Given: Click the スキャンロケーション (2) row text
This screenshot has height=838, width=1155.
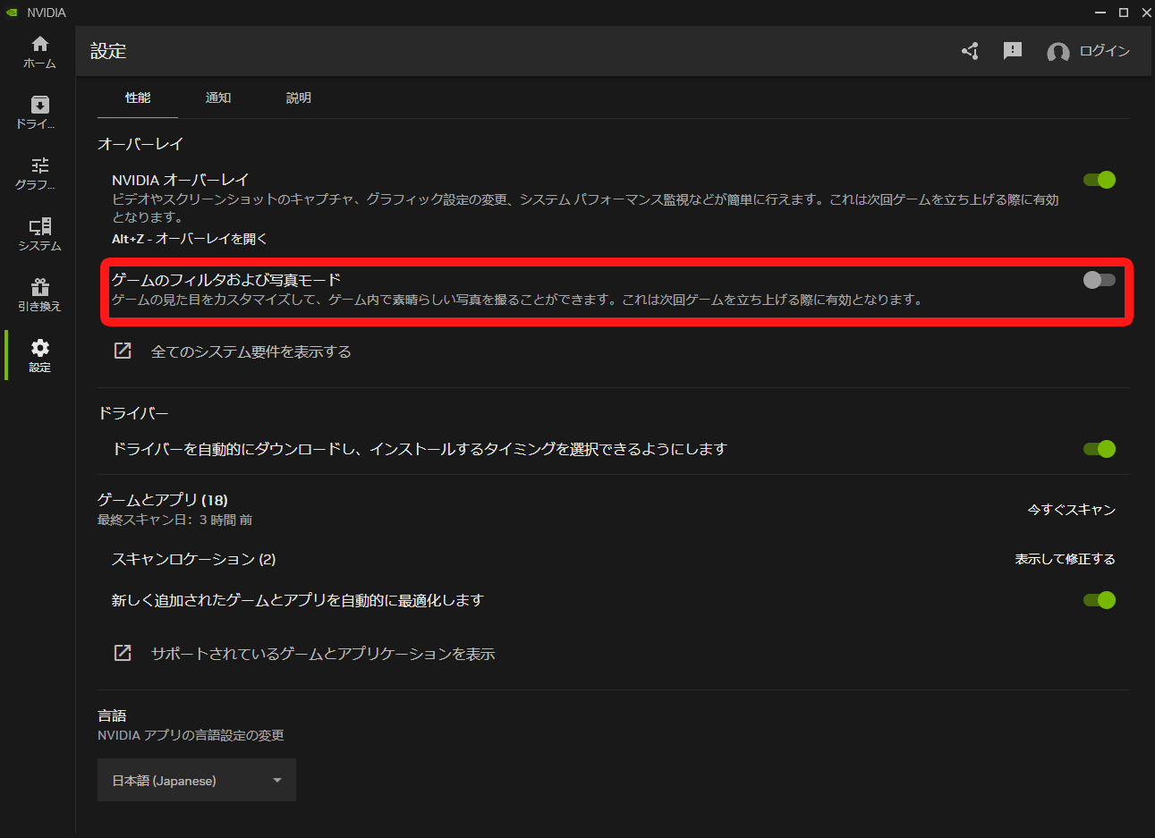Looking at the screenshot, I should [x=193, y=559].
